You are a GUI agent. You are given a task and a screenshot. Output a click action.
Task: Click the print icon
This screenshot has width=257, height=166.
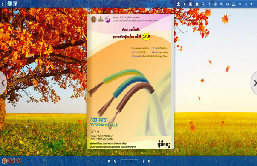(197, 4)
